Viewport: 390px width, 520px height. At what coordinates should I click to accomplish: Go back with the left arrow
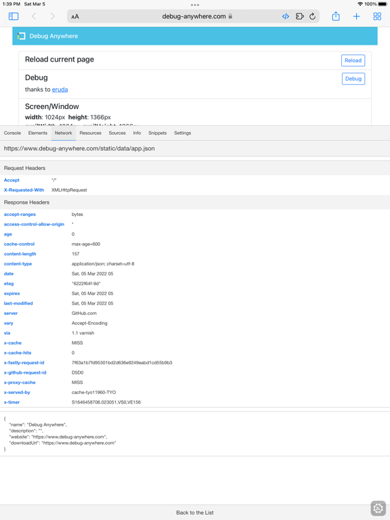pyautogui.click(x=34, y=16)
